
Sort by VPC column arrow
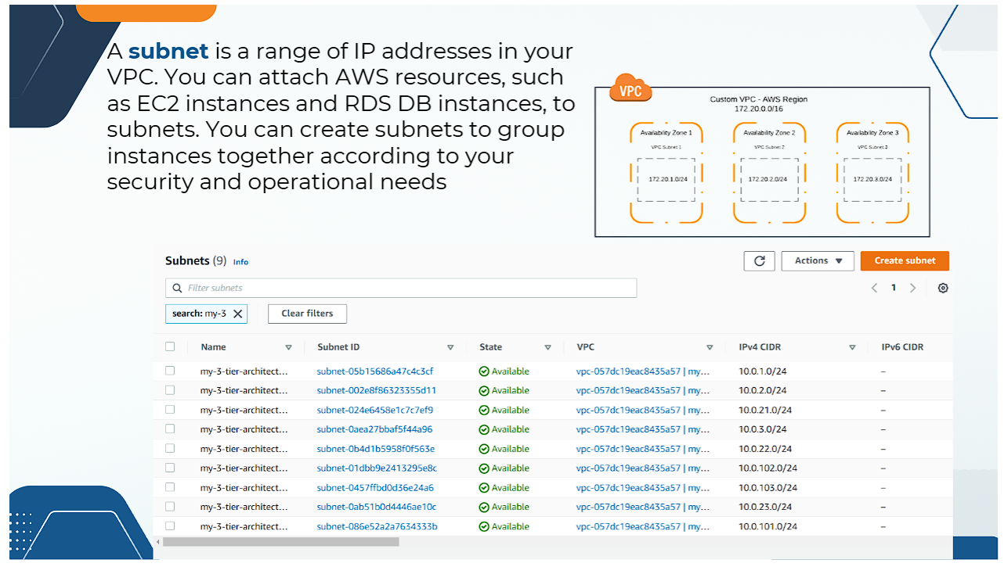click(710, 347)
